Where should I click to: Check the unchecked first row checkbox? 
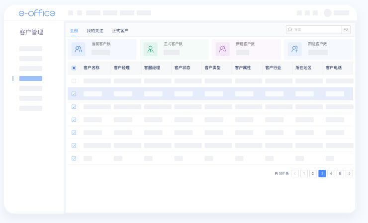pos(74,81)
